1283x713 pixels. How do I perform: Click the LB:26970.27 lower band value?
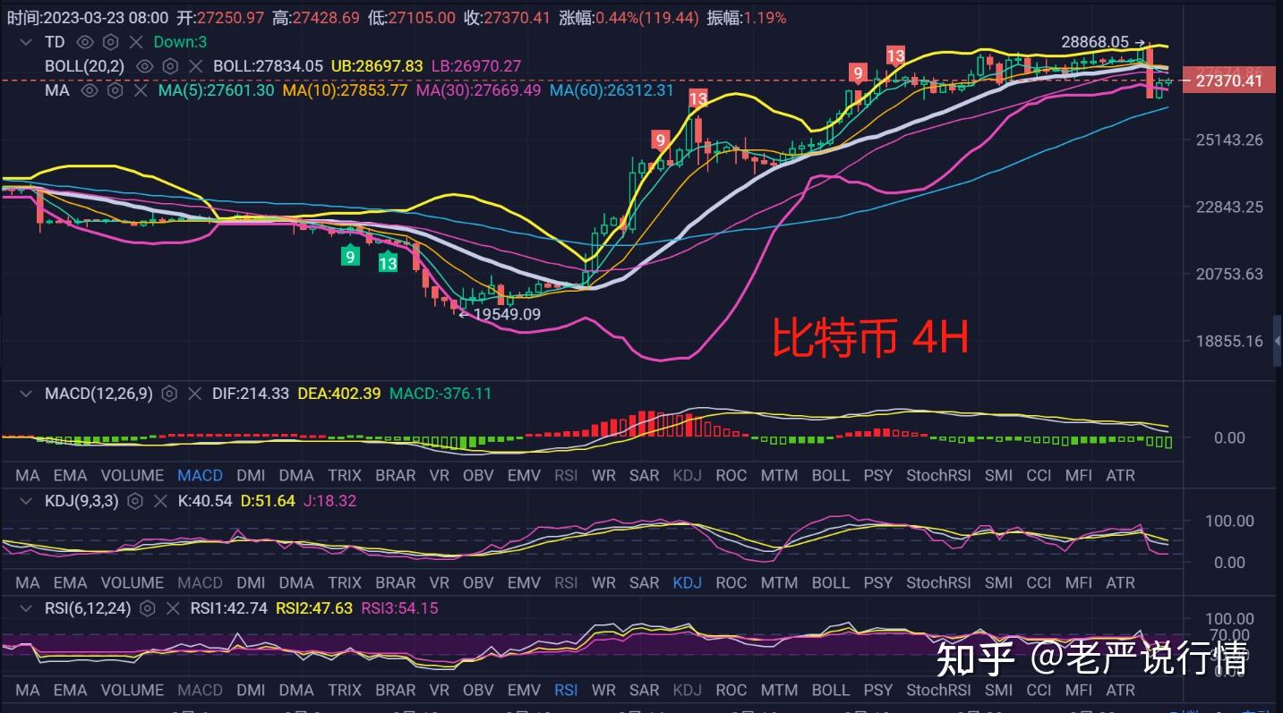tap(476, 66)
